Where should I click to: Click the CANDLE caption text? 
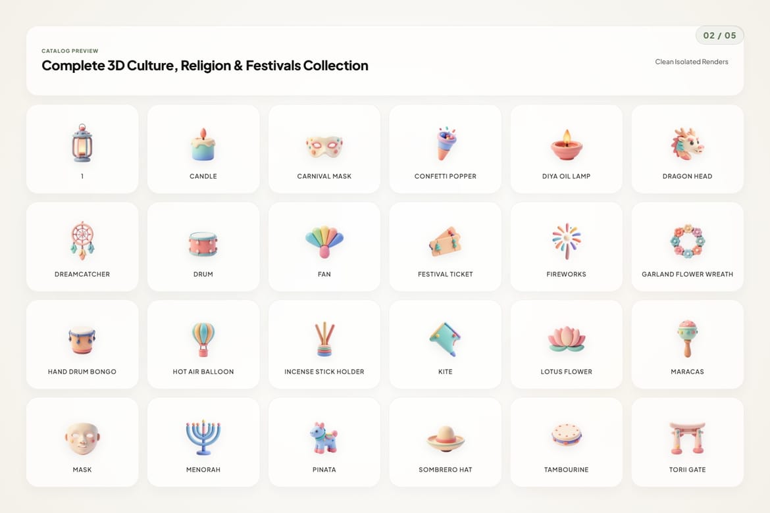pos(203,176)
